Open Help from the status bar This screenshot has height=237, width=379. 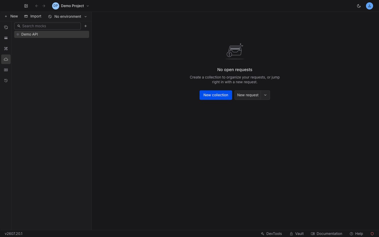pos(356,234)
